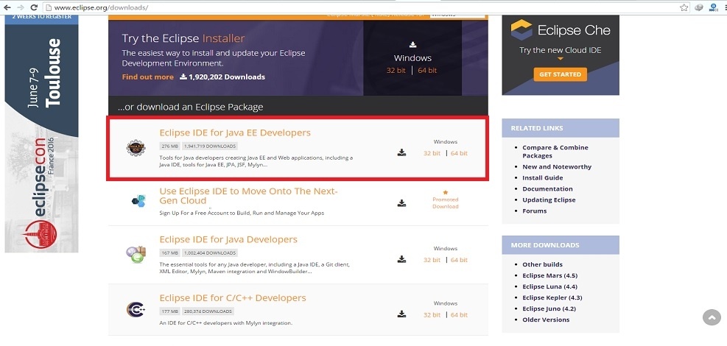Screen dimensions: 727x346
Task: Open Eclipse Luna (4.4) link
Action: pos(550,286)
